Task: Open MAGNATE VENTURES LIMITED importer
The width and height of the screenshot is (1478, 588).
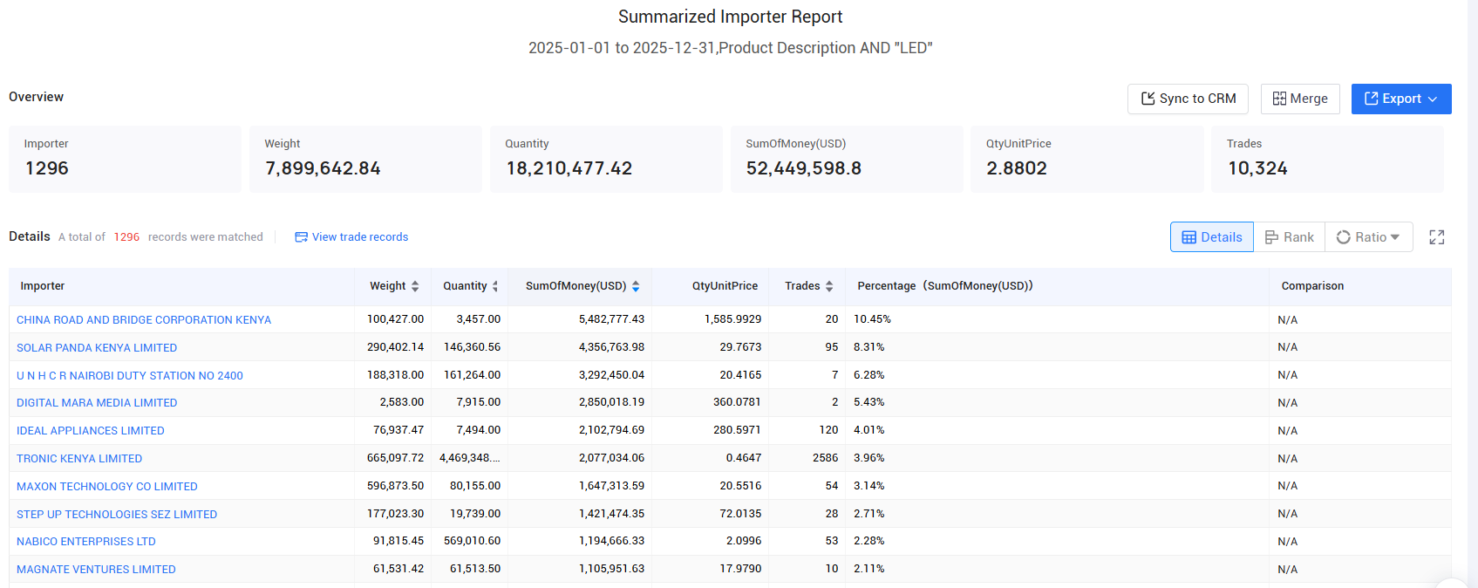Action: coord(96,570)
